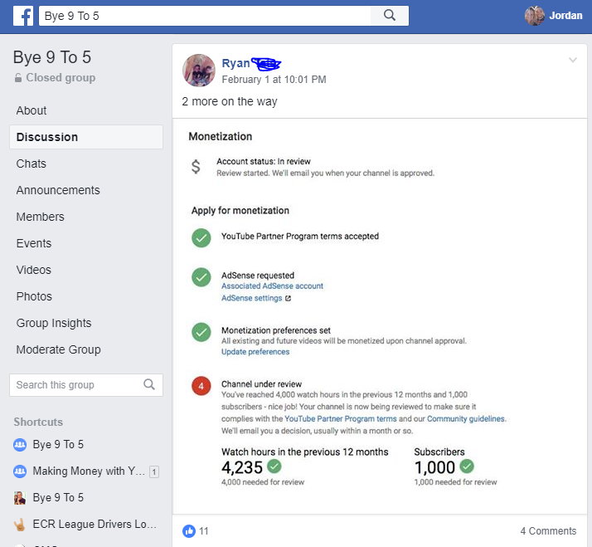Screen dimensions: 592x547
Task: Open YouTube Partner Program terms link
Action: point(341,419)
